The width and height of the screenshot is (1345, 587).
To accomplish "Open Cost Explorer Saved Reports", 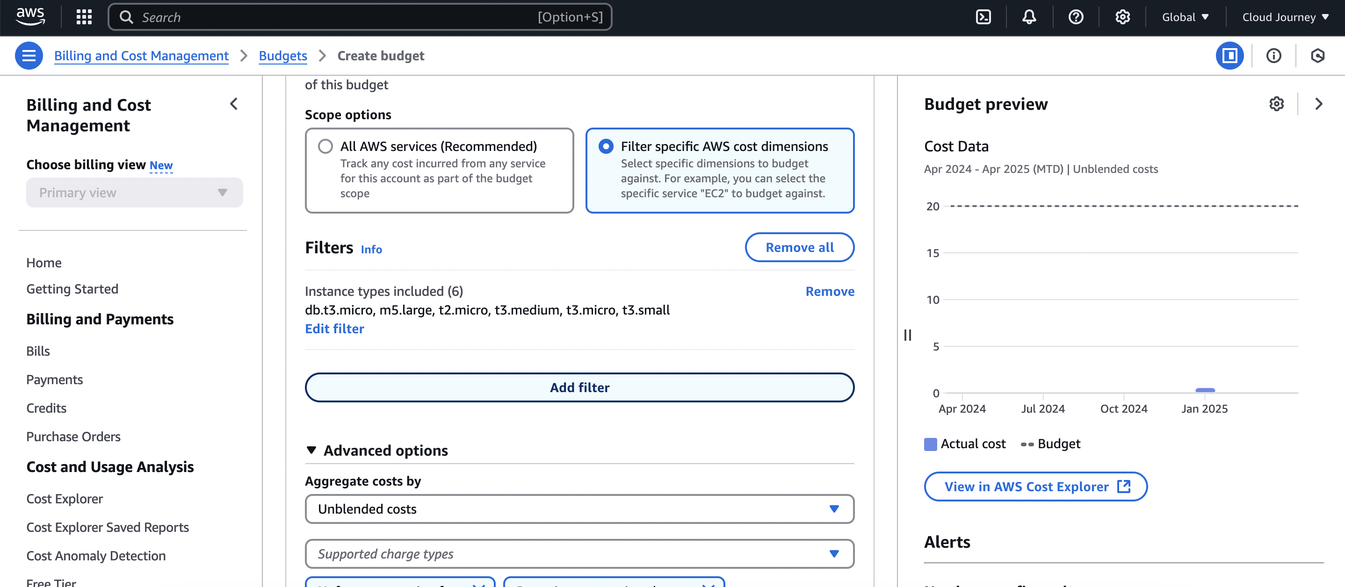I will [108, 527].
